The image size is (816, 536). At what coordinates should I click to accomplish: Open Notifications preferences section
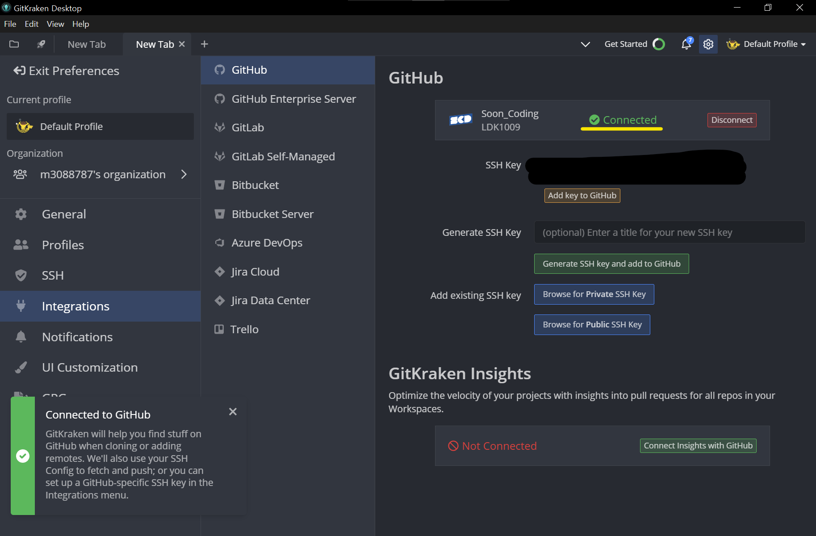coord(100,337)
